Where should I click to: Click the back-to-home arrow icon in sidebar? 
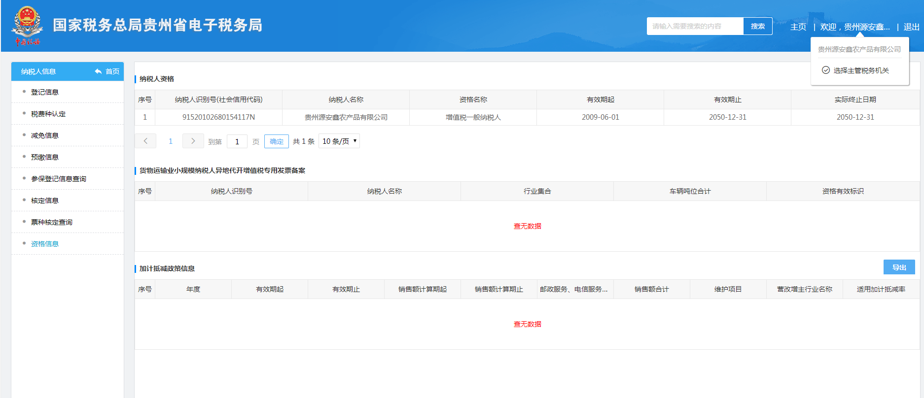(98, 71)
